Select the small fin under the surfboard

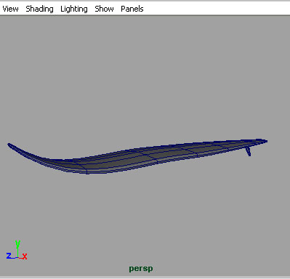[x=248, y=151]
